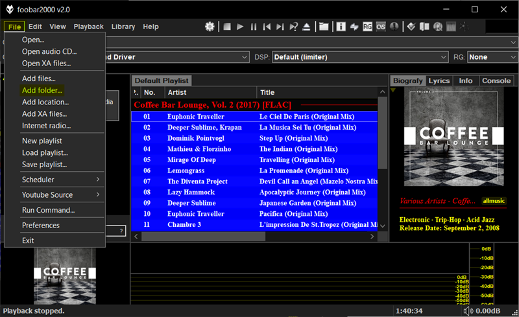Click the horizontal scrollbar right arrow
The image size is (519, 317).
tap(372, 236)
